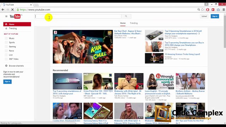Close the YouTube browser tab
The height and width of the screenshot is (127, 226).
click(x=31, y=5)
